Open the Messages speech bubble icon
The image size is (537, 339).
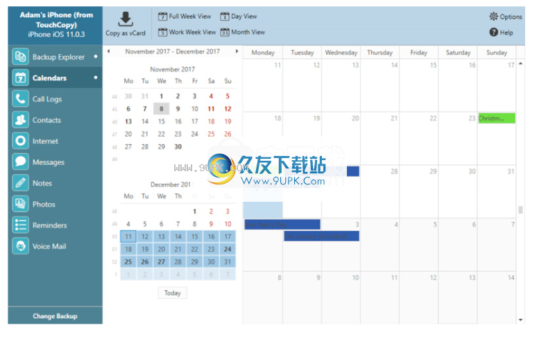pos(21,162)
